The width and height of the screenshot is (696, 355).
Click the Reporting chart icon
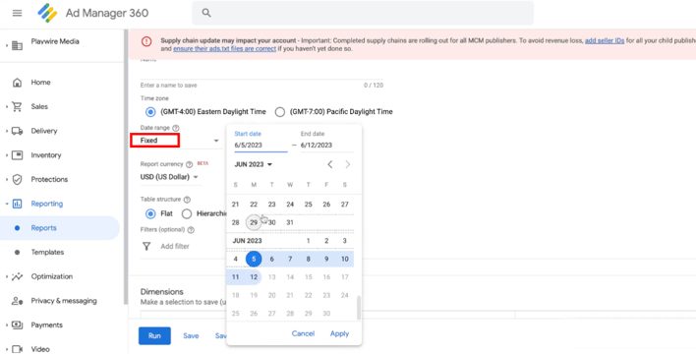click(x=17, y=204)
